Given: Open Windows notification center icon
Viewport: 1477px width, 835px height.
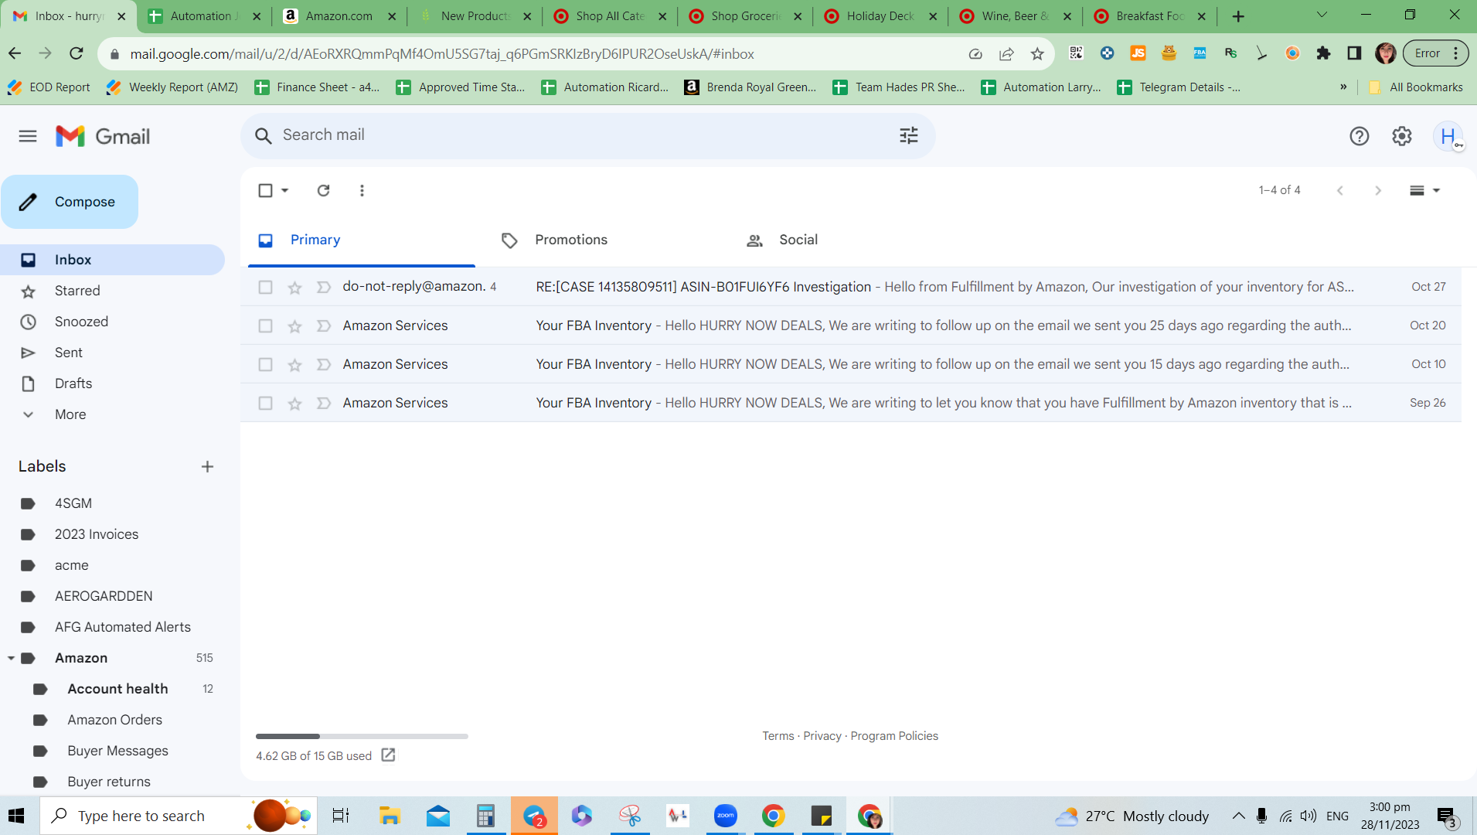Looking at the screenshot, I should [x=1447, y=816].
